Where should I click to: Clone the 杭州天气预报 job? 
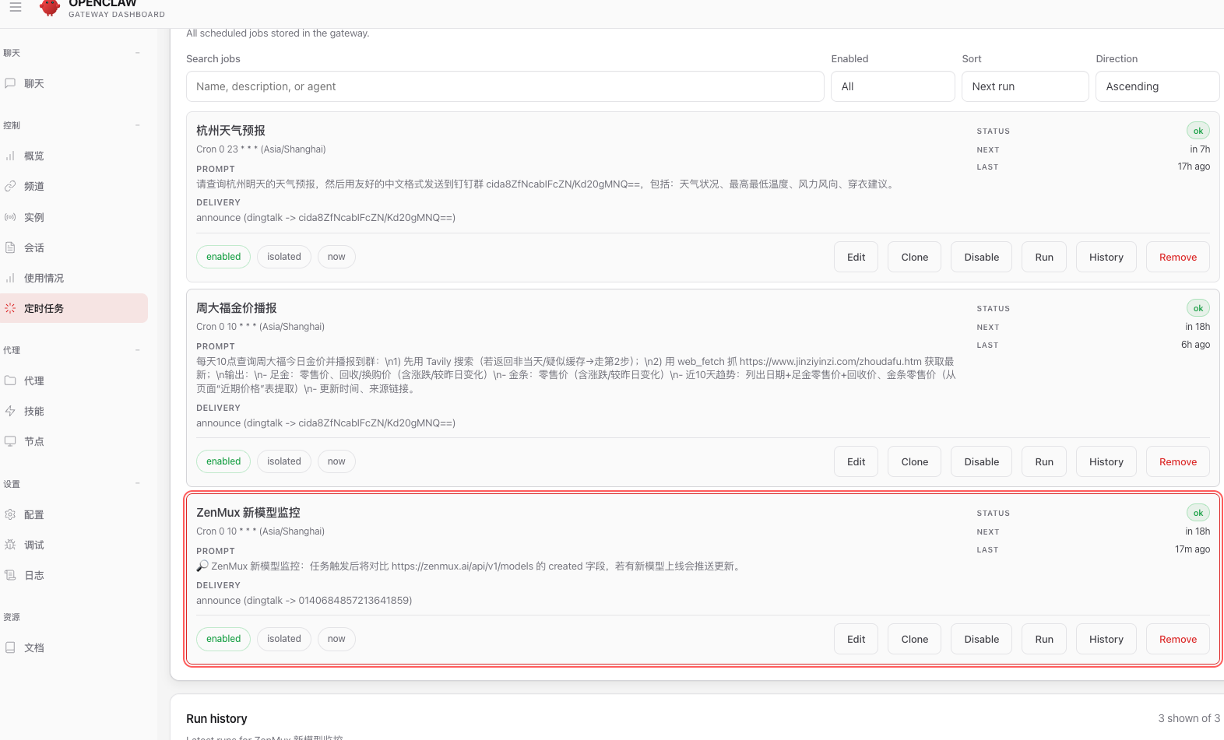click(915, 257)
